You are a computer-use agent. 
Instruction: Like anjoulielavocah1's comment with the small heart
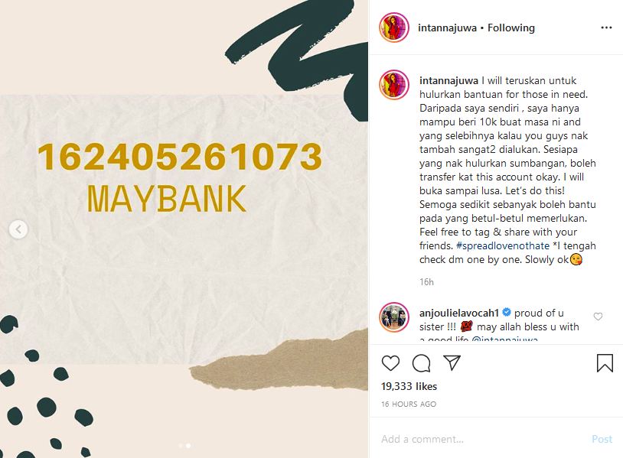tap(598, 317)
